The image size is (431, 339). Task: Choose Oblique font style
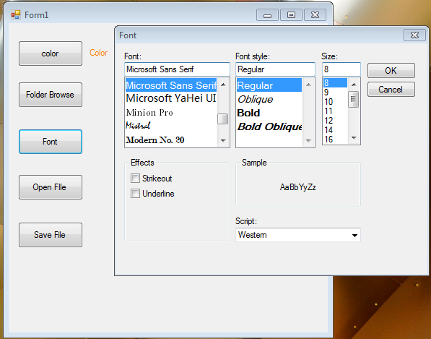pyautogui.click(x=256, y=99)
